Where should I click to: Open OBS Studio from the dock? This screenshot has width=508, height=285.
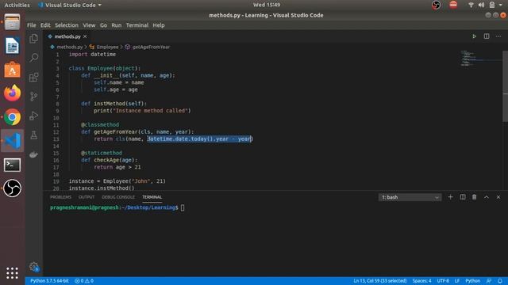pos(13,188)
